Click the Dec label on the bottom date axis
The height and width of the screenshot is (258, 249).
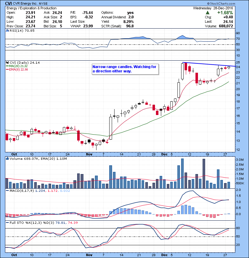pyautogui.click(x=164, y=255)
